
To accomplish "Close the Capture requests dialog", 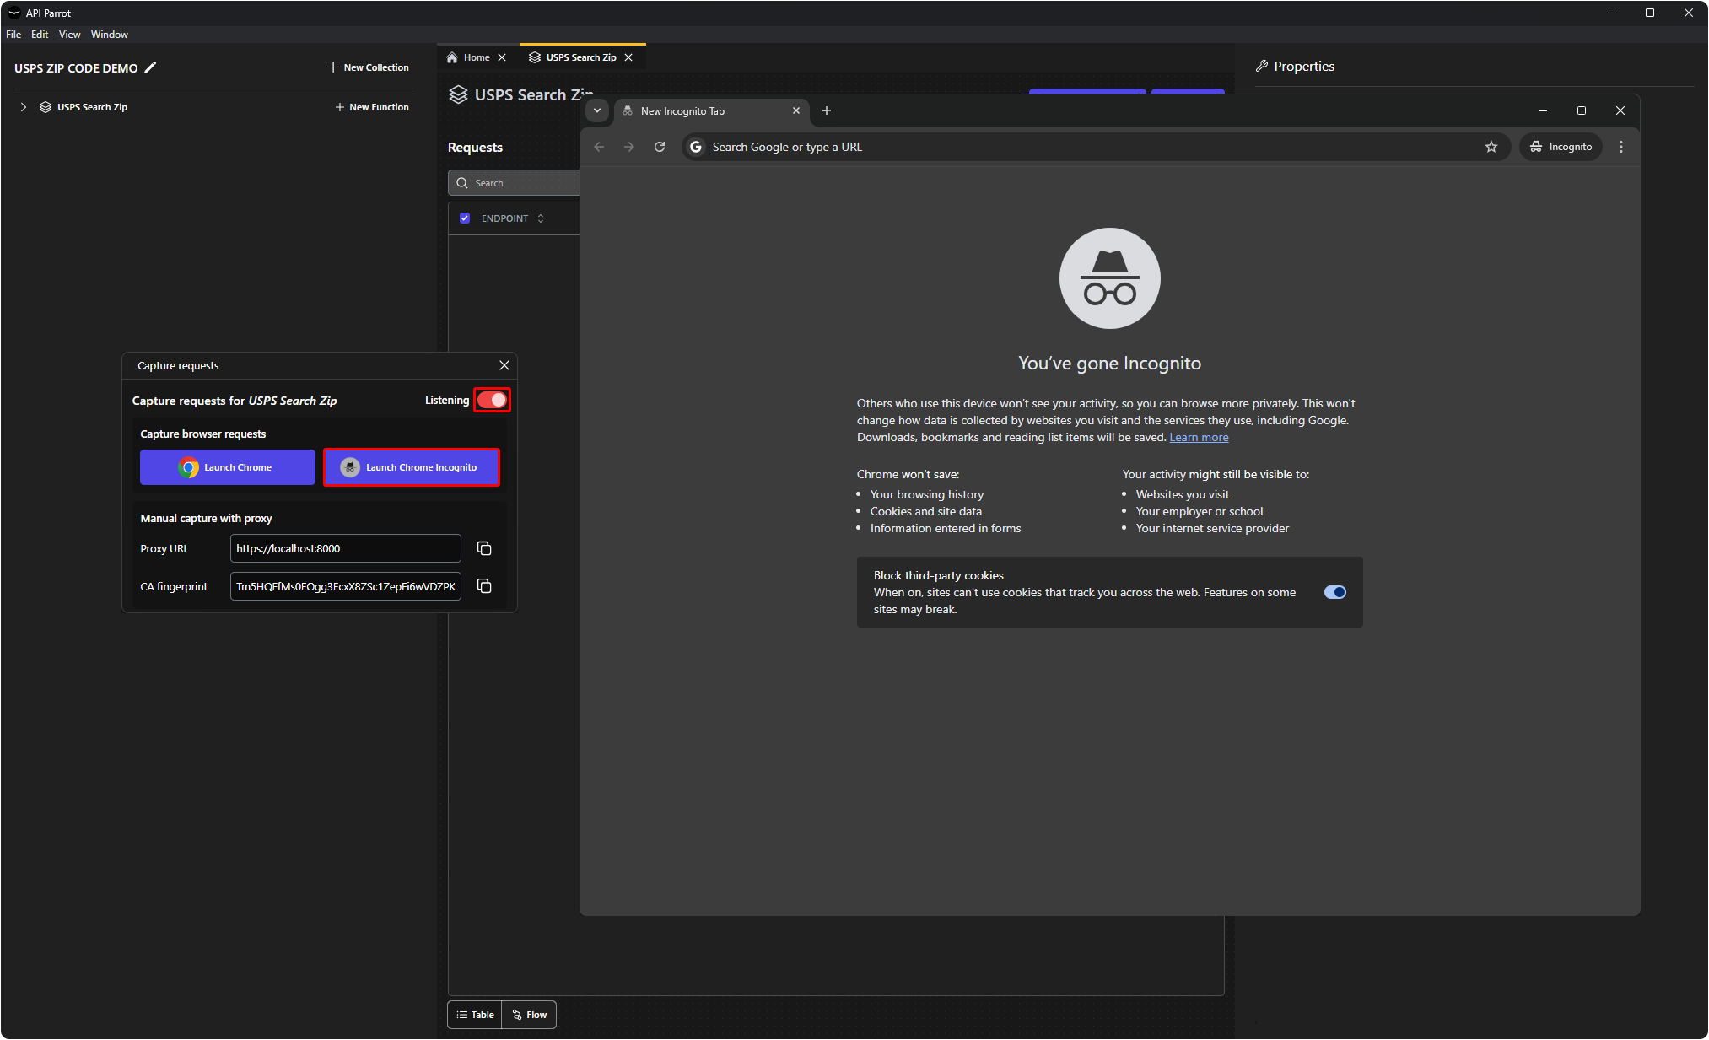I will tap(504, 365).
